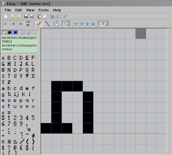This screenshot has width=172, height=155.
Task: Select the Paint Bucket fill tool
Action: (56, 24)
